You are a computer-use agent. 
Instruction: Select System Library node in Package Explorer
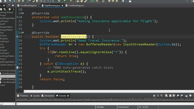tap(8, 65)
